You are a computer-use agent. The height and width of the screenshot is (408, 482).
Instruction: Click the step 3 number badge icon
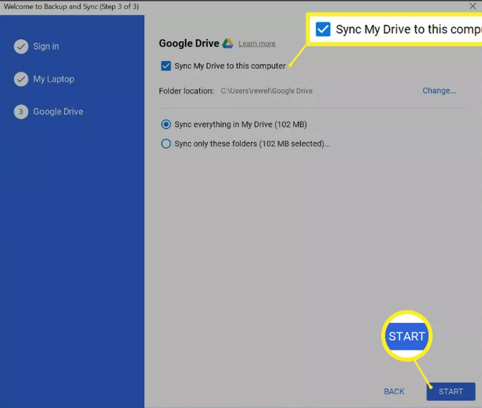coord(21,111)
